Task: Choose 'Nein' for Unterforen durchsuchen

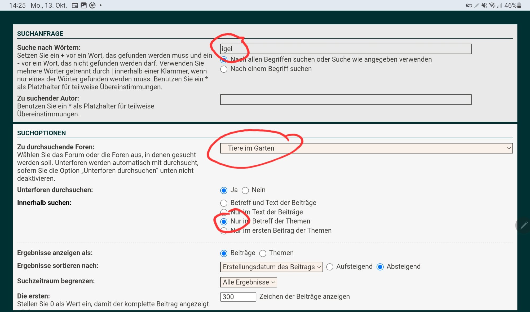Action: pyautogui.click(x=245, y=190)
